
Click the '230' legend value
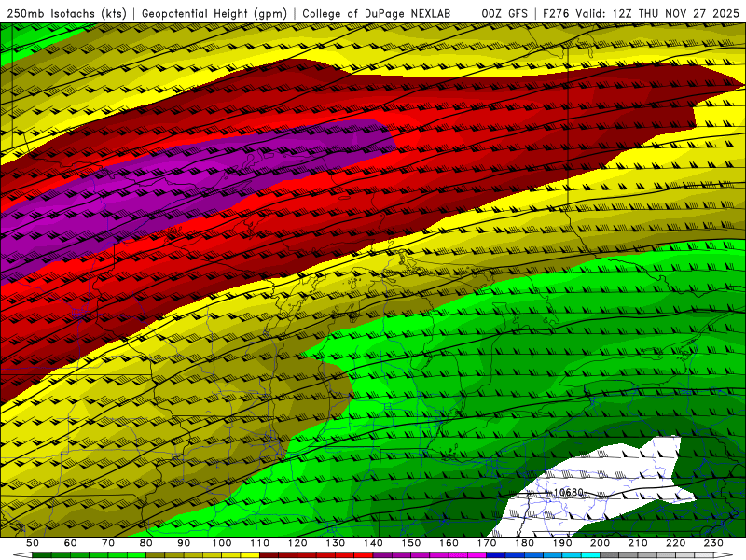pyautogui.click(x=713, y=543)
